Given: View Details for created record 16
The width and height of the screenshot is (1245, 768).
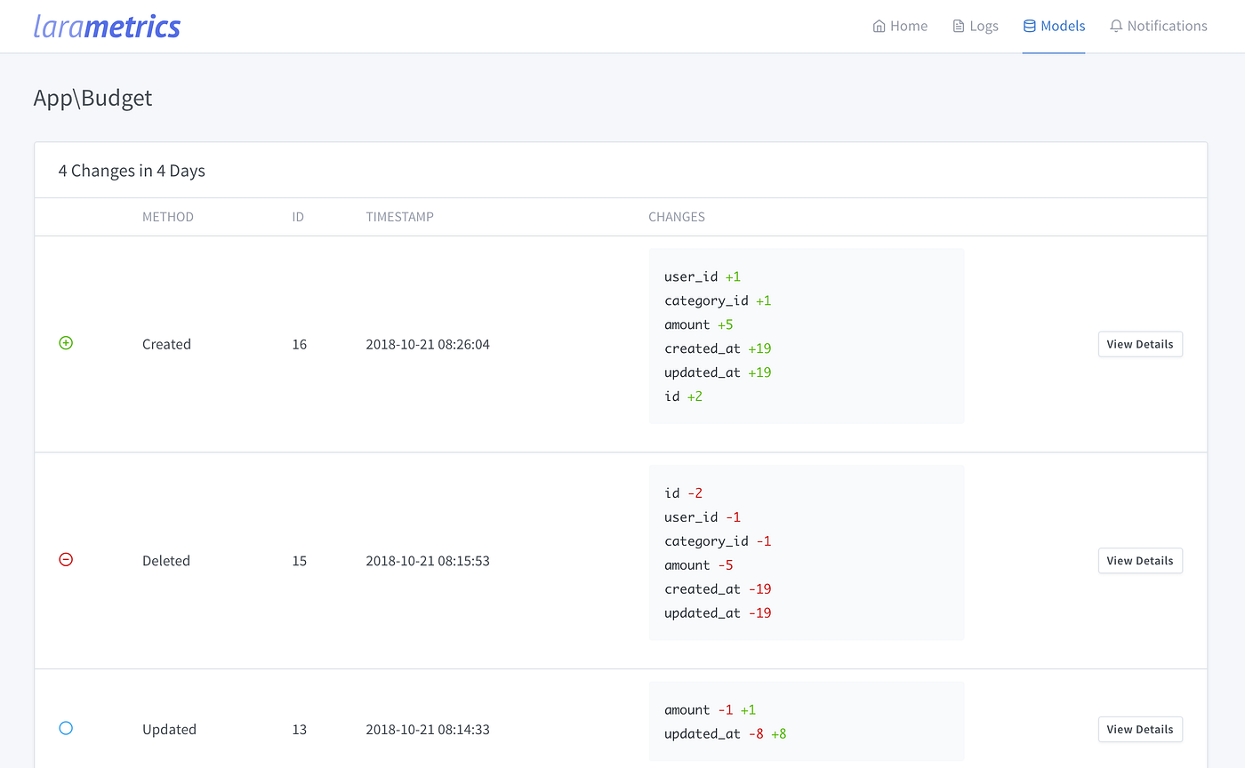Looking at the screenshot, I should 1140,344.
